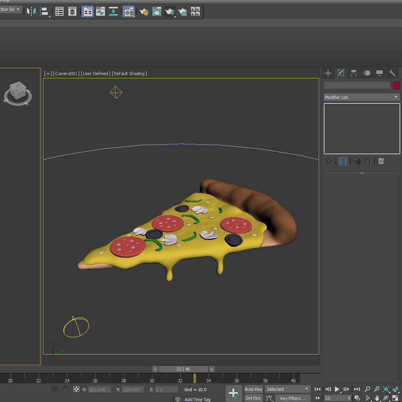This screenshot has width=402, height=402.
Task: Click Add Time Tag
Action: (x=197, y=399)
